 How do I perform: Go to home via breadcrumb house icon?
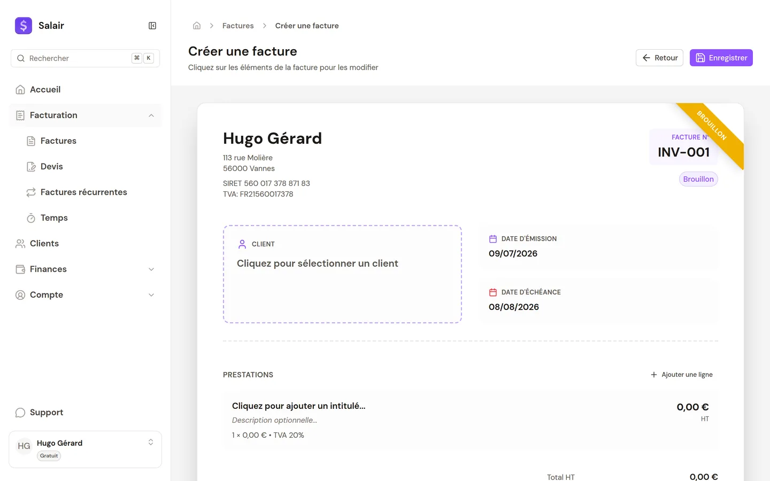click(x=197, y=26)
